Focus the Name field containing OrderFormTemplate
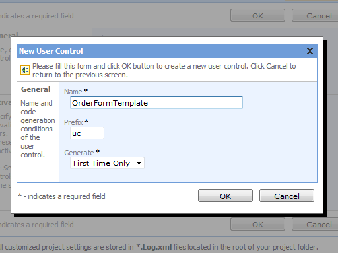Viewport: 338px width, 253px height. [156, 103]
